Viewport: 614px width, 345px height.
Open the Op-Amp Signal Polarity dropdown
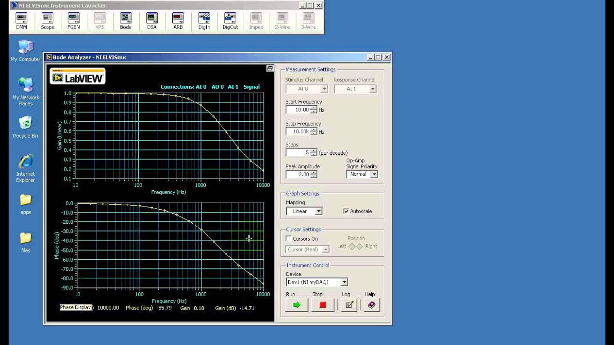(362, 174)
